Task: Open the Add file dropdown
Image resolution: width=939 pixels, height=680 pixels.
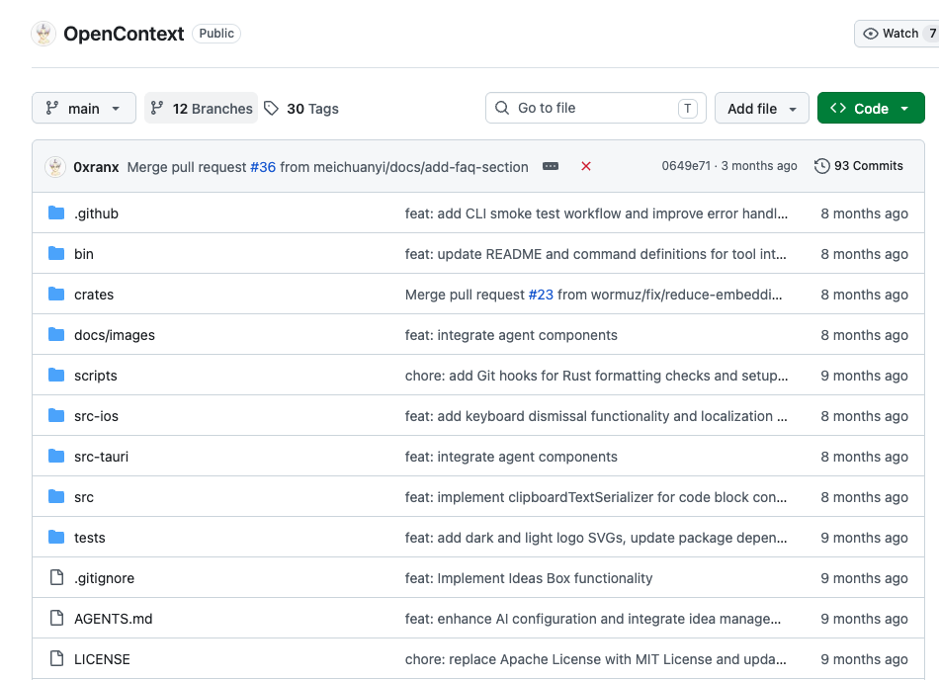Action: click(762, 109)
